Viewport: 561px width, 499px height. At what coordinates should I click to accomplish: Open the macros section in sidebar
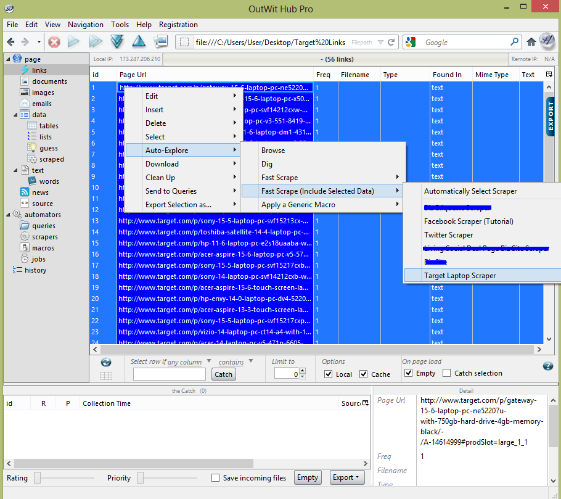43,248
